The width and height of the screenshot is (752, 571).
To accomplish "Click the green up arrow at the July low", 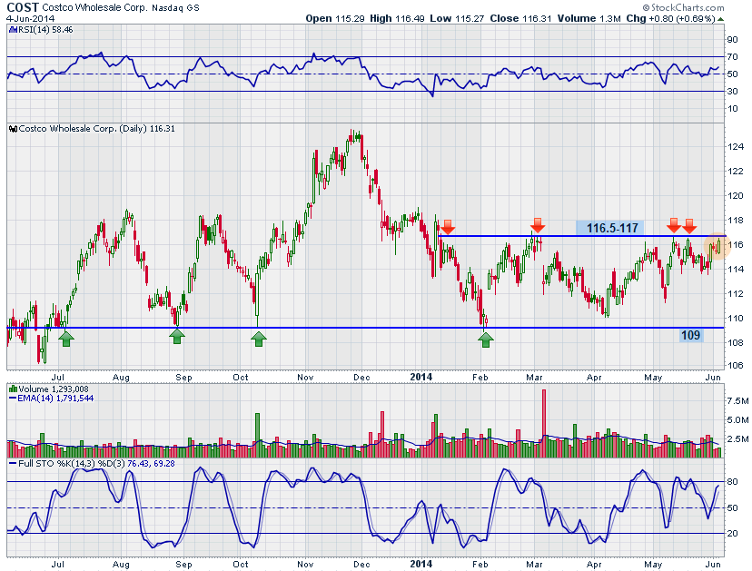I will point(66,339).
